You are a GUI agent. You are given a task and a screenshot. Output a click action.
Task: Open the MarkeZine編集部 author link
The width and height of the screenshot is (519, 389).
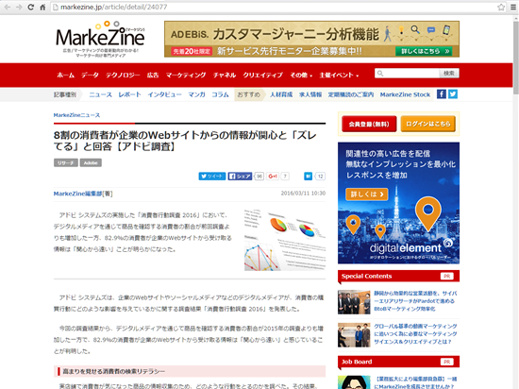click(77, 194)
